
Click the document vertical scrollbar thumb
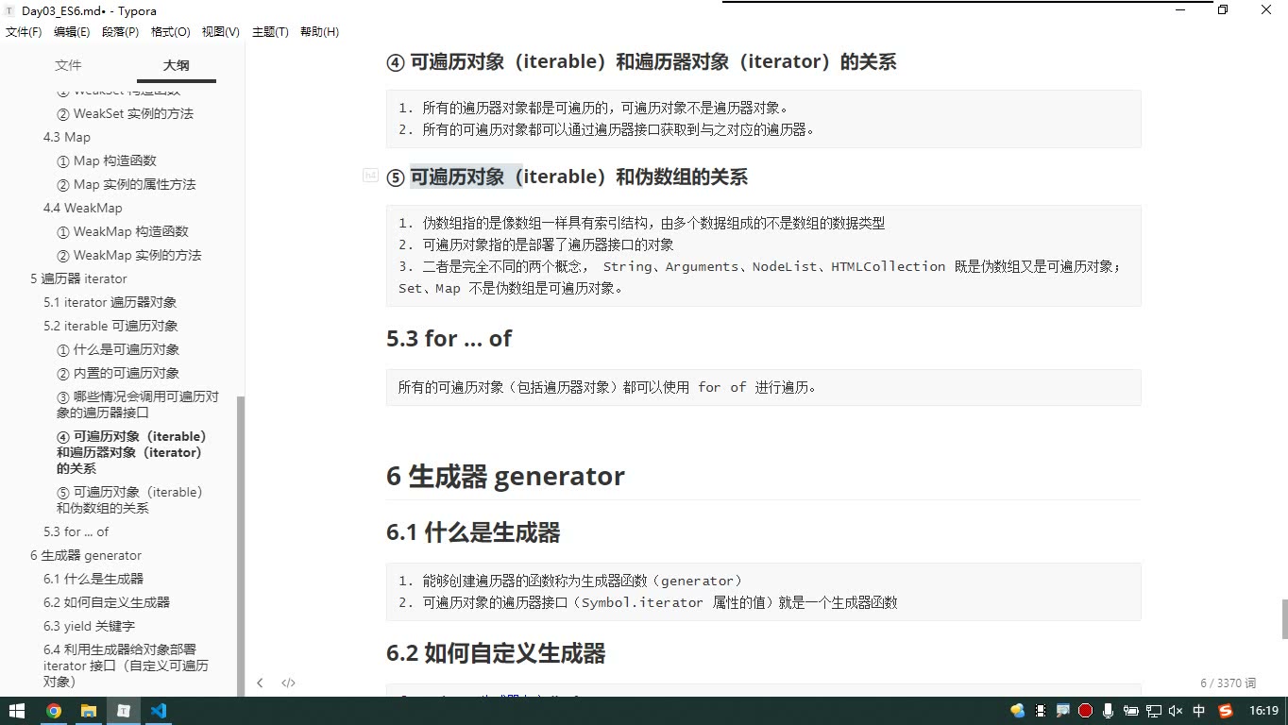point(1284,619)
